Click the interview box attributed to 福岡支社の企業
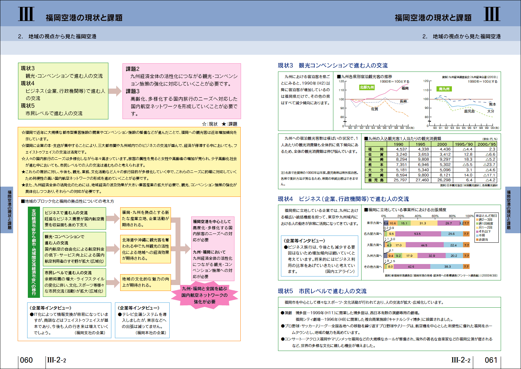Screen dimensions: 521x369 tap(69, 320)
